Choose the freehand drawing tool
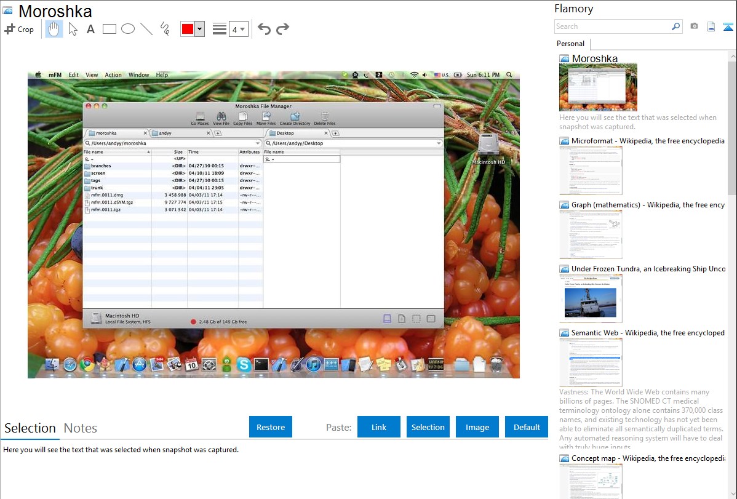 (x=165, y=29)
